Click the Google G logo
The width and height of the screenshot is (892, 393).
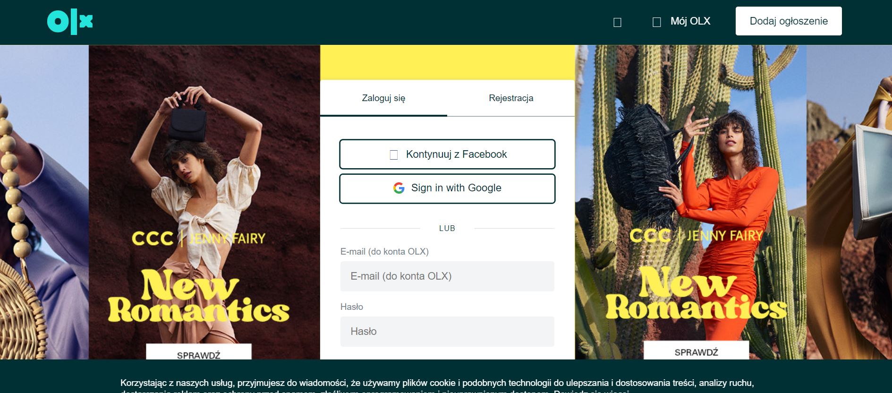click(x=399, y=188)
